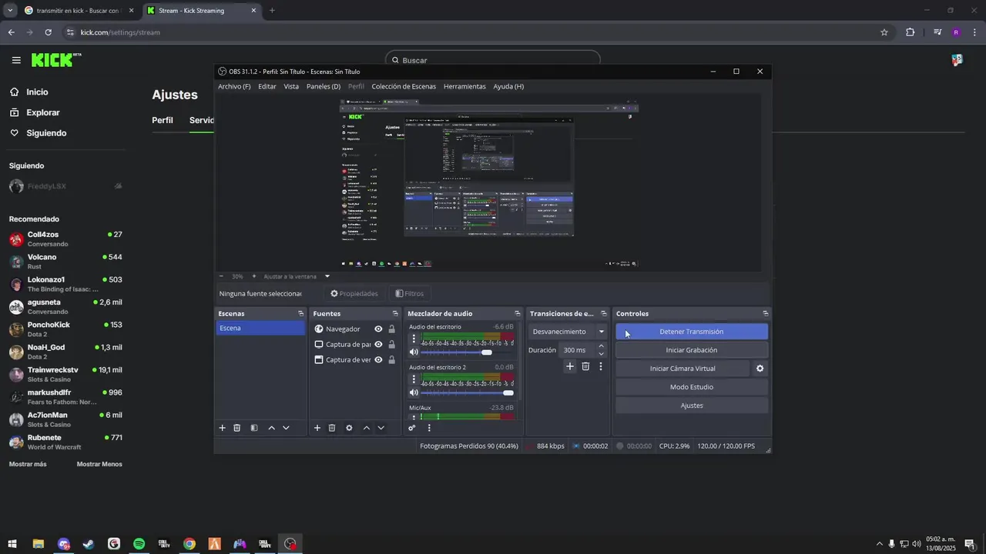Open Chrome extensions puzzle icon
This screenshot has width=986, height=554.
click(911, 32)
